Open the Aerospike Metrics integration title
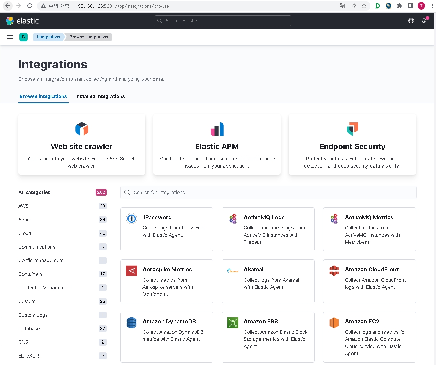Viewport: 436px width, 365px height. [x=167, y=269]
